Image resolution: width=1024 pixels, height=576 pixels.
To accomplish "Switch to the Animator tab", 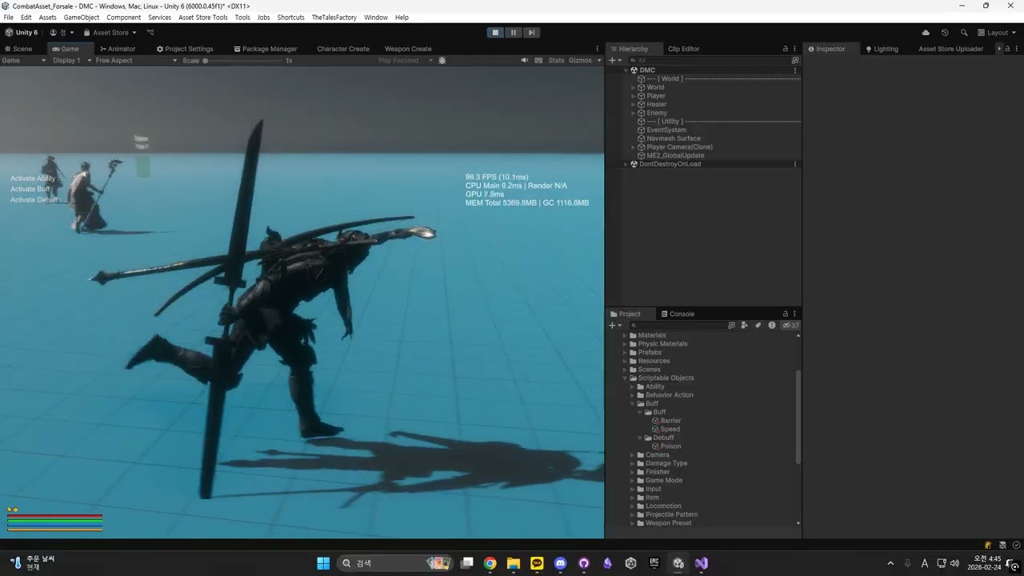I will pos(118,49).
